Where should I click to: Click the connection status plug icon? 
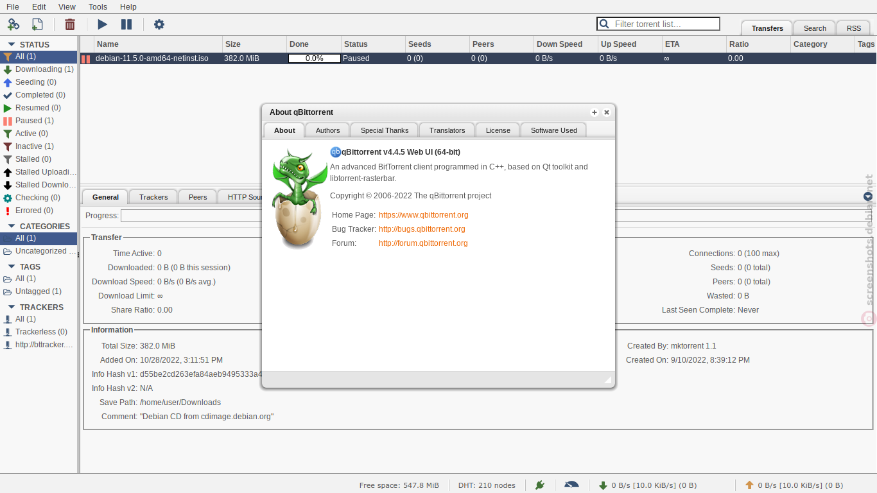[x=540, y=485]
